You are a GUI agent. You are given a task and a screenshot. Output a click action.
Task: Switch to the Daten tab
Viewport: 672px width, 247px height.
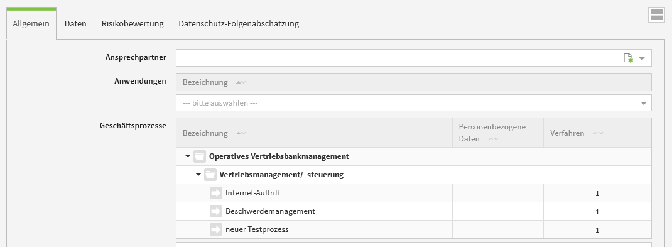(x=75, y=24)
